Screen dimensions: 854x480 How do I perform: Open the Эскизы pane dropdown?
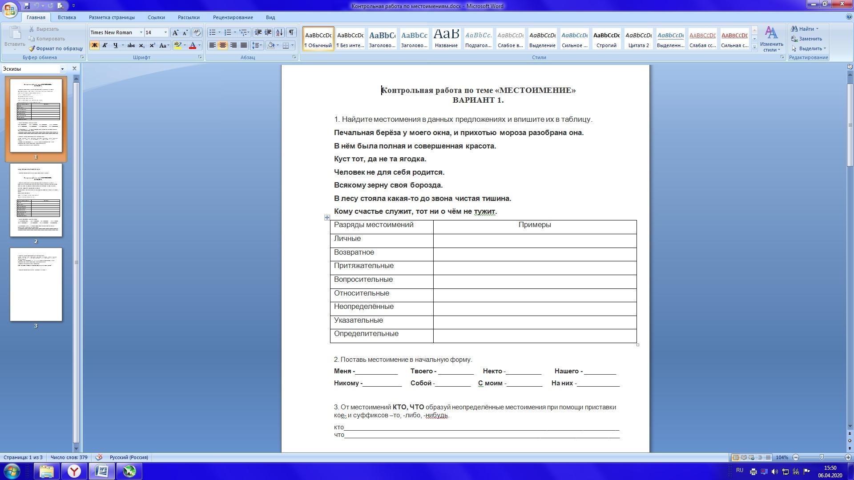click(62, 69)
